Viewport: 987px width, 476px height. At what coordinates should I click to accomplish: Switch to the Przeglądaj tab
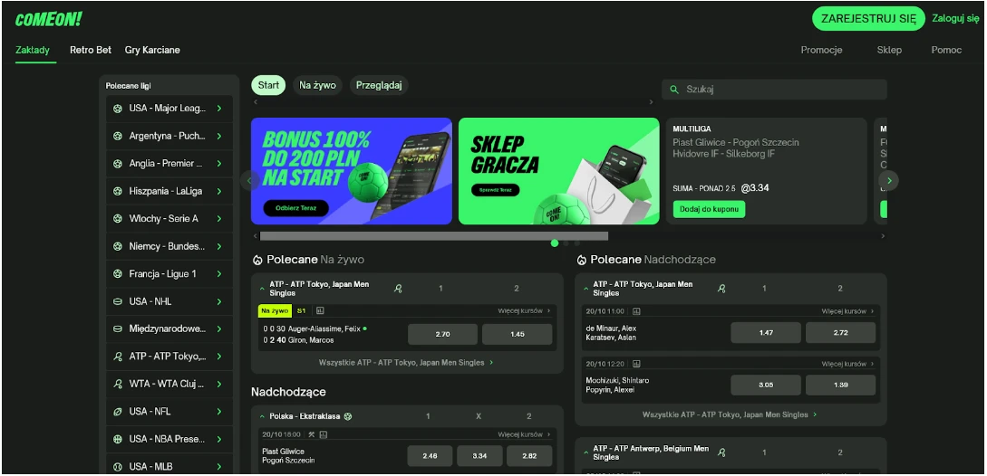(x=379, y=85)
